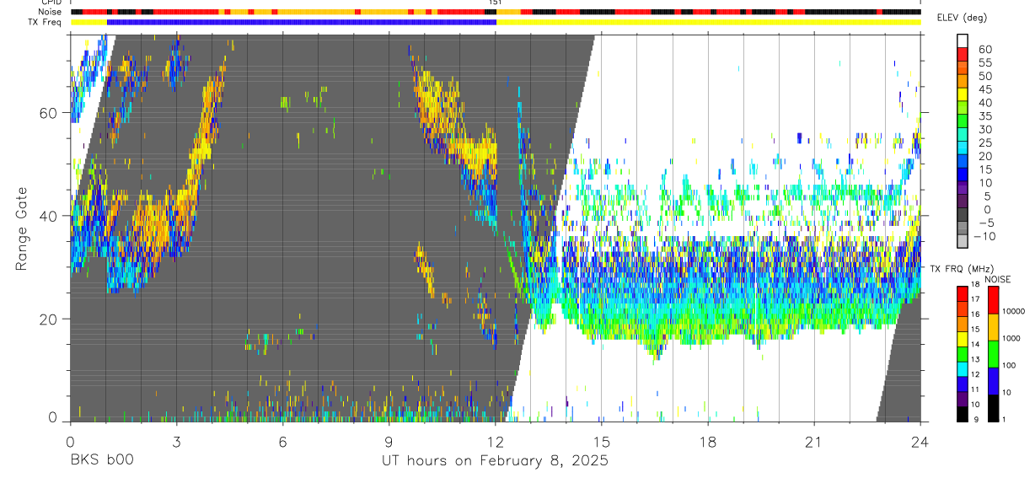Click elevation scale label '25'

(x=984, y=143)
